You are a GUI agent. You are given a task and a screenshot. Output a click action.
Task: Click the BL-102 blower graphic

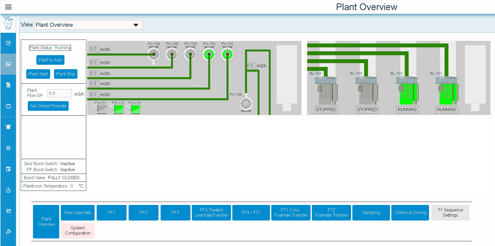click(x=407, y=91)
